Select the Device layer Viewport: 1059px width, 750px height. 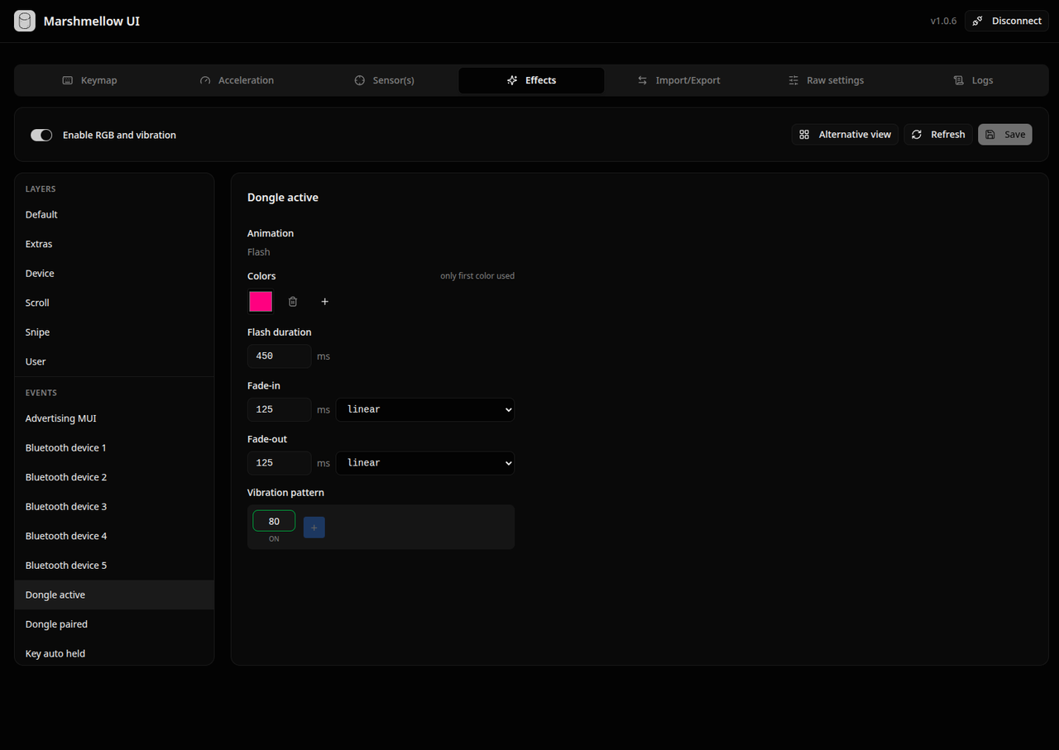coord(114,274)
